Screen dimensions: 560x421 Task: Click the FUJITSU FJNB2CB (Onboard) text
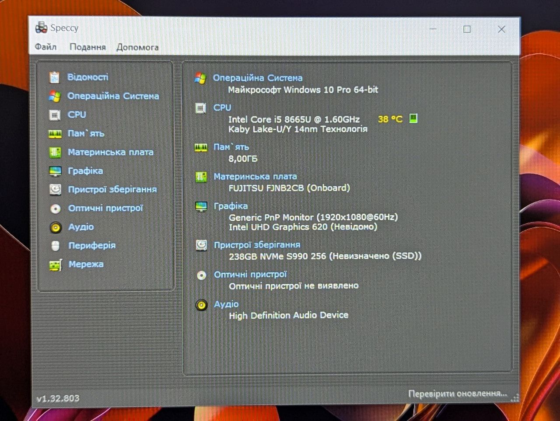click(289, 188)
